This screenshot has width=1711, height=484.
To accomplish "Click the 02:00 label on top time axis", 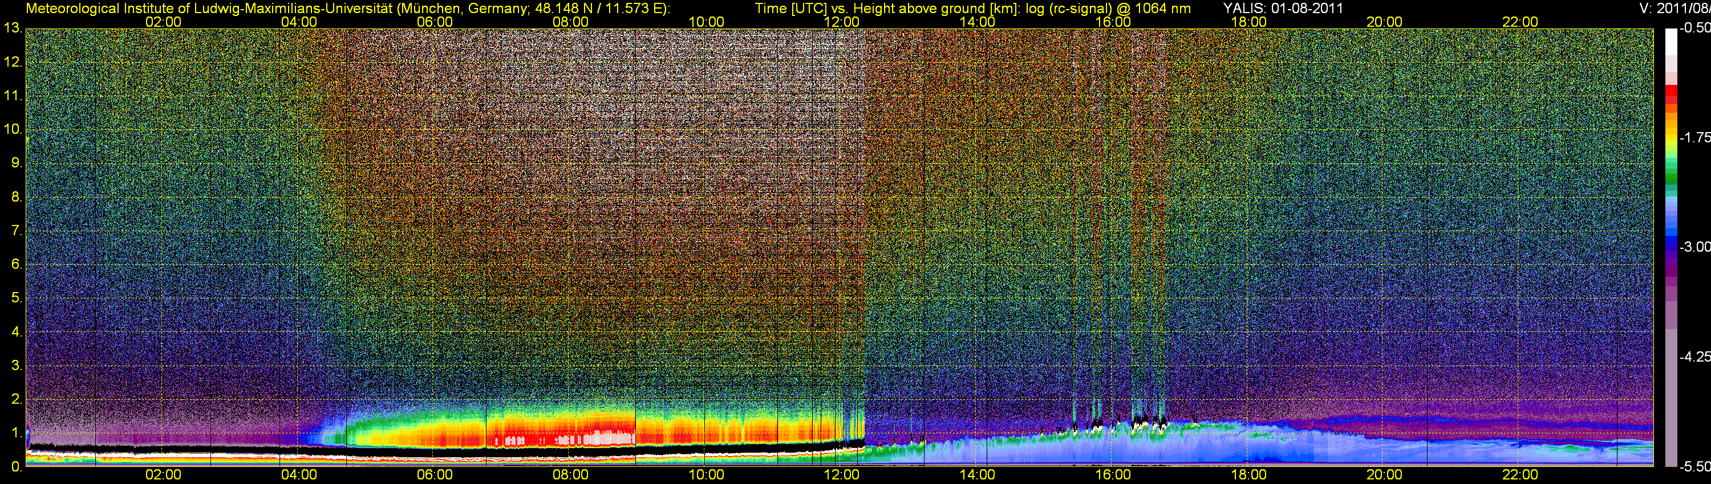I will (163, 22).
